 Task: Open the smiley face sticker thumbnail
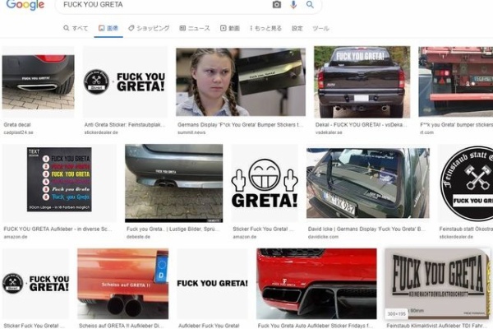tap(264, 183)
